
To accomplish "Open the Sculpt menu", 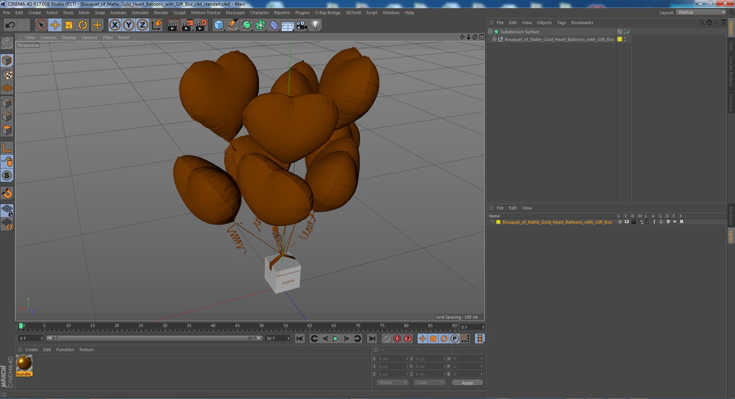I will [179, 13].
